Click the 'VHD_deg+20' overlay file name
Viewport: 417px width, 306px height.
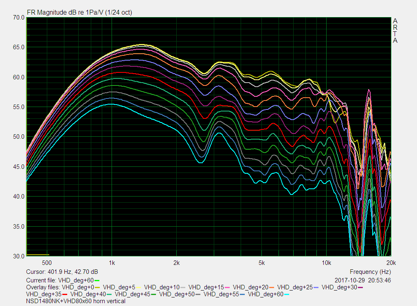[251, 287]
